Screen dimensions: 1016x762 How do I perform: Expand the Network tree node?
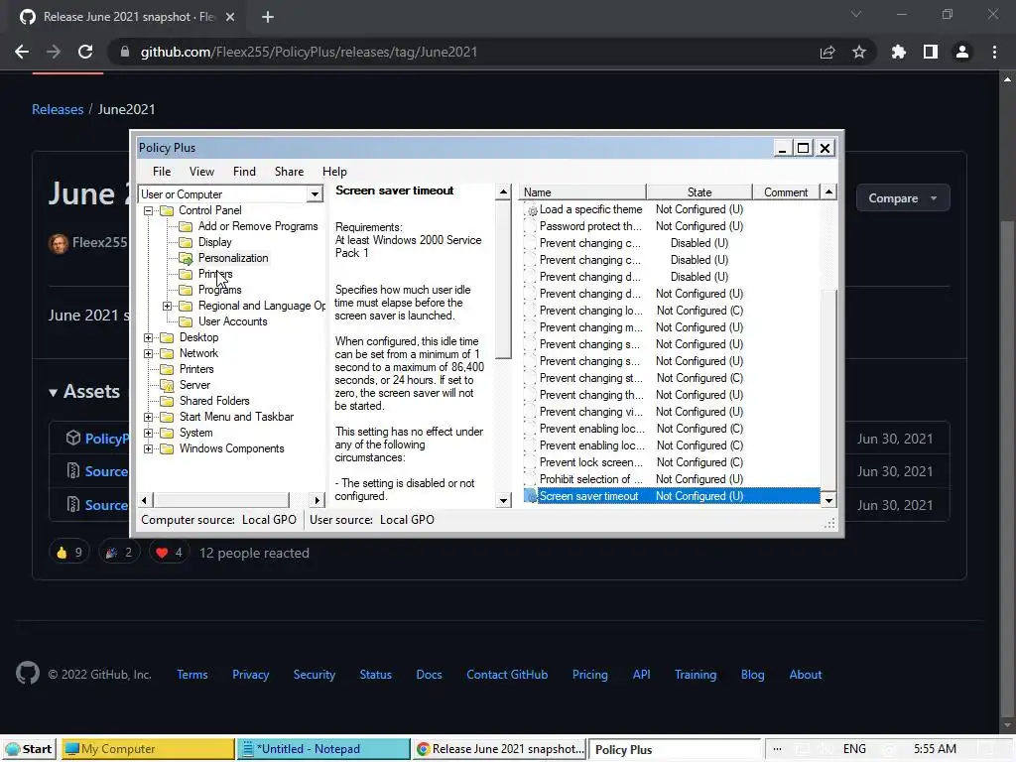click(x=149, y=354)
